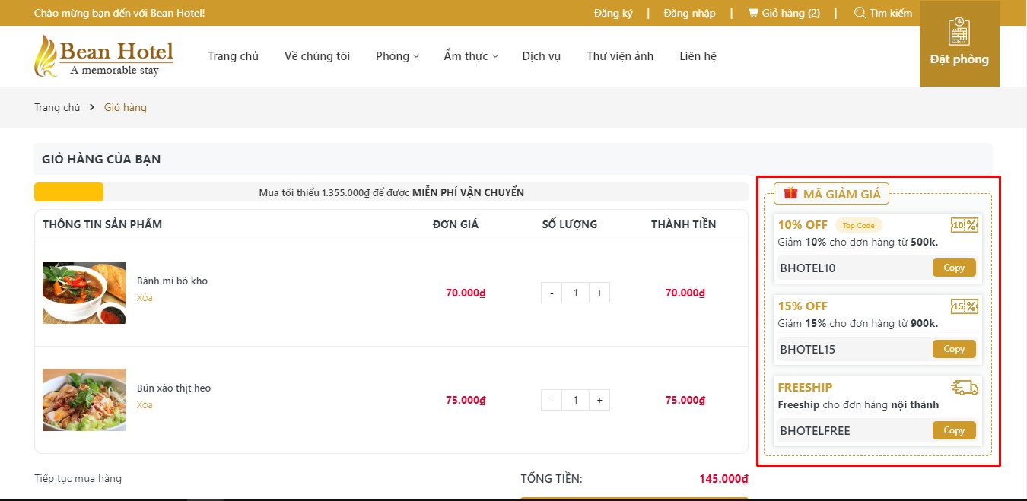1027x501 pixels.
Task: Expand the Phòng dropdown menu
Action: [397, 56]
